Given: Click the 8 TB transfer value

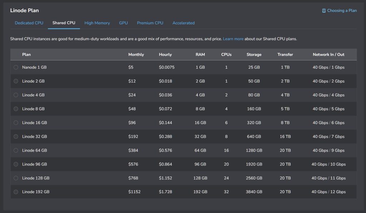Looking at the screenshot, I should coord(285,123).
